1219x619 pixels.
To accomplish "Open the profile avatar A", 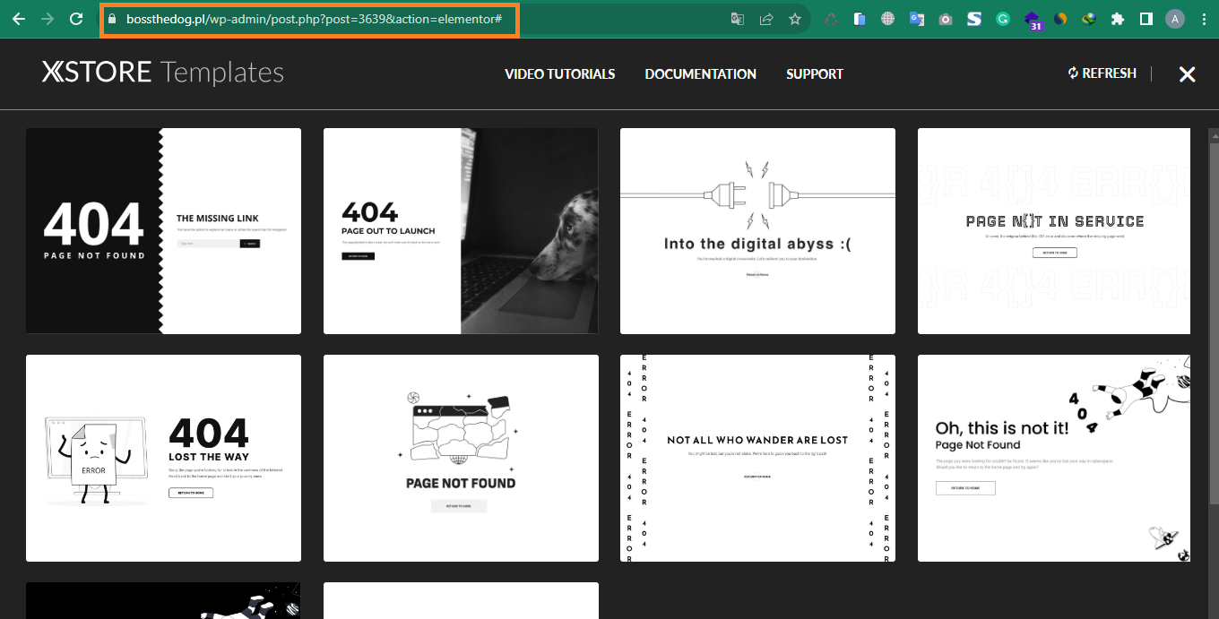I will coord(1174,19).
